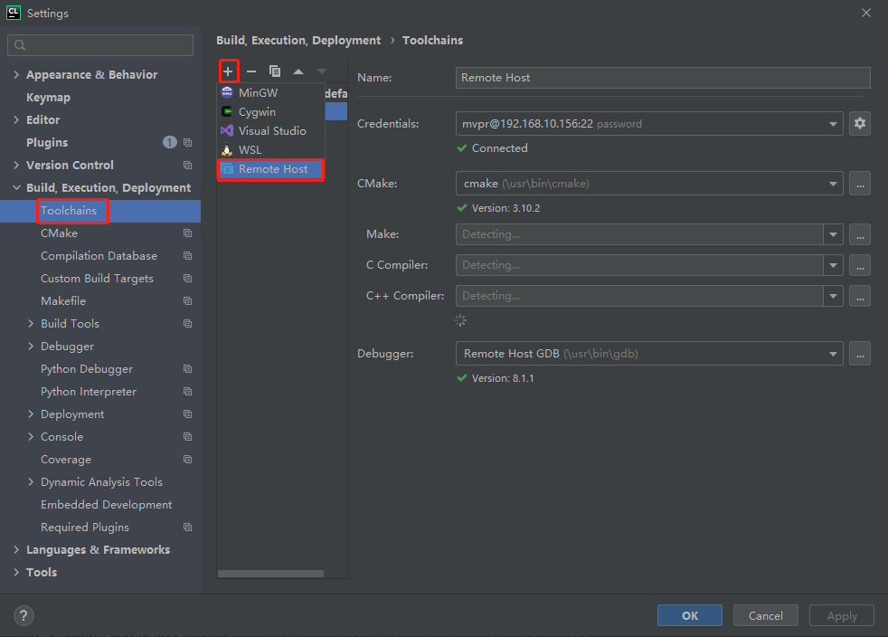Click the CLion app icon in title bar
The width and height of the screenshot is (888, 637).
(13, 13)
